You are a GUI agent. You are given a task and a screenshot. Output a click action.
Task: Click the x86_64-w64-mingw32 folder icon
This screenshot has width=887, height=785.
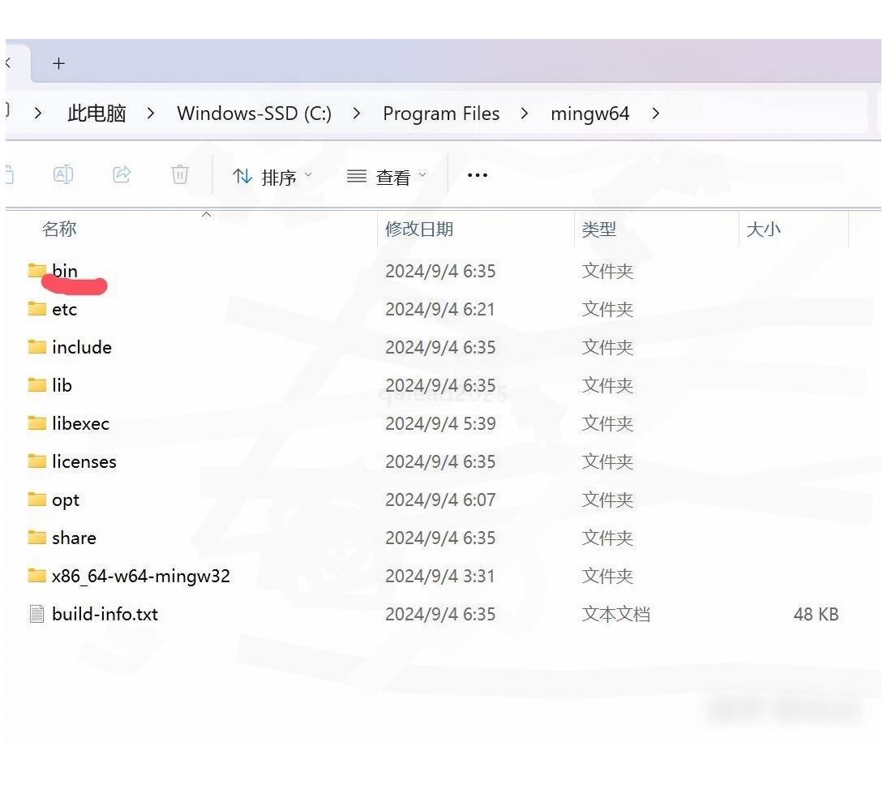(37, 576)
